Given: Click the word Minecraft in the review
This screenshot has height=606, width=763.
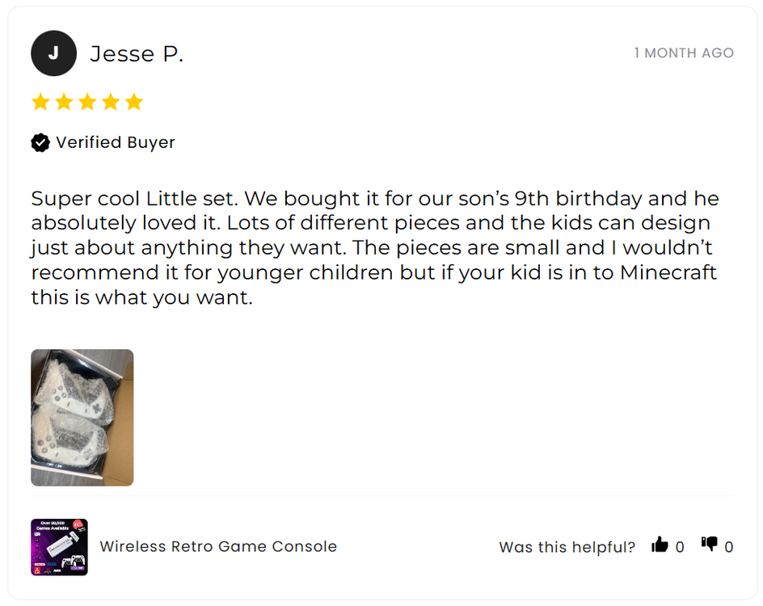Looking at the screenshot, I should 668,272.
